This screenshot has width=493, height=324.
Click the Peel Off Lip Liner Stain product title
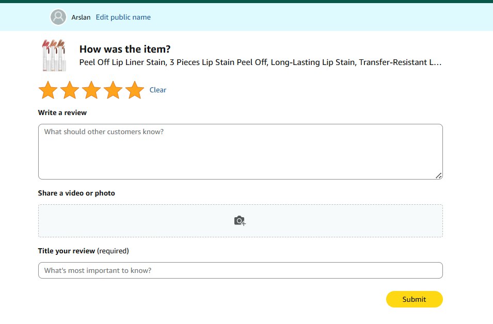[x=260, y=62]
